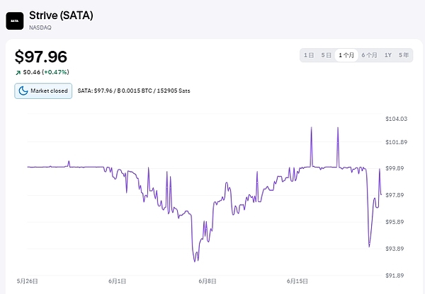Click the 5月26日 date axis label
The height and width of the screenshot is (294, 425).
(x=28, y=281)
